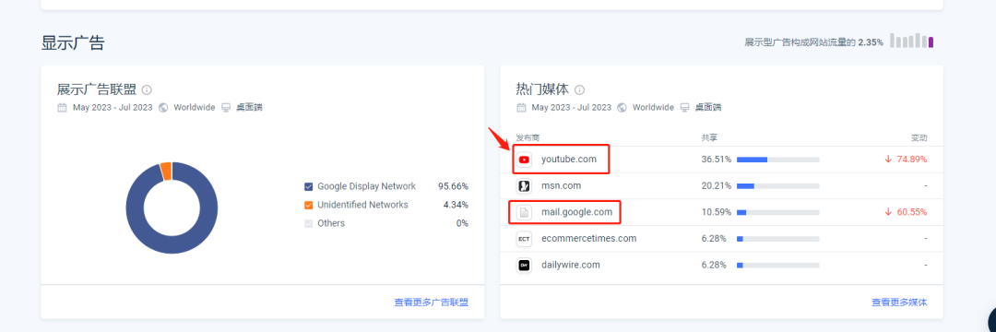Click dailywire.com share progress bar

[x=778, y=266]
